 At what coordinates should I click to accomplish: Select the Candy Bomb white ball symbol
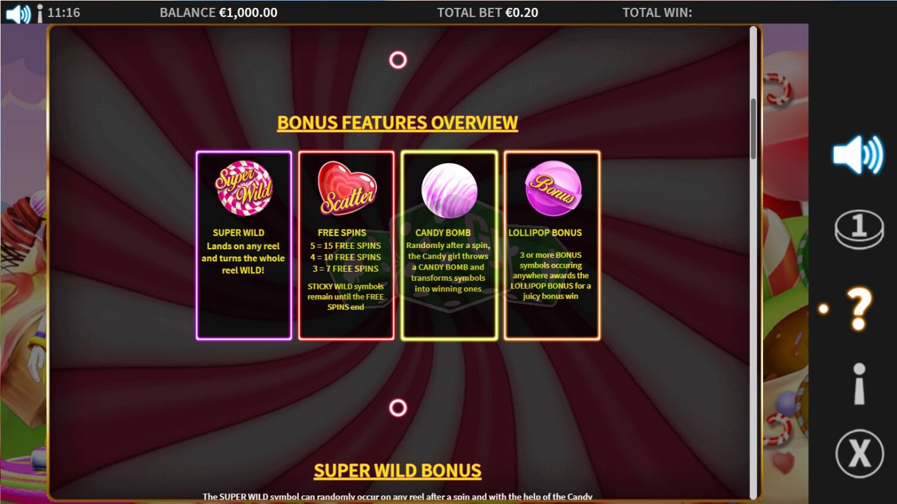click(x=449, y=190)
